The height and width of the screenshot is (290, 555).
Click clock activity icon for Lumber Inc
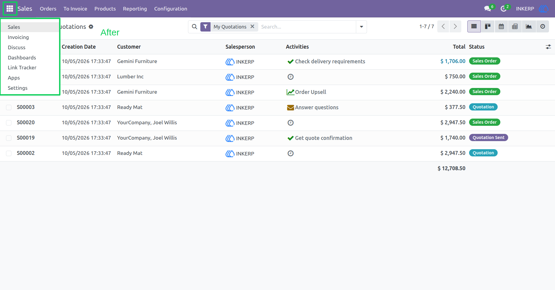pyautogui.click(x=290, y=77)
